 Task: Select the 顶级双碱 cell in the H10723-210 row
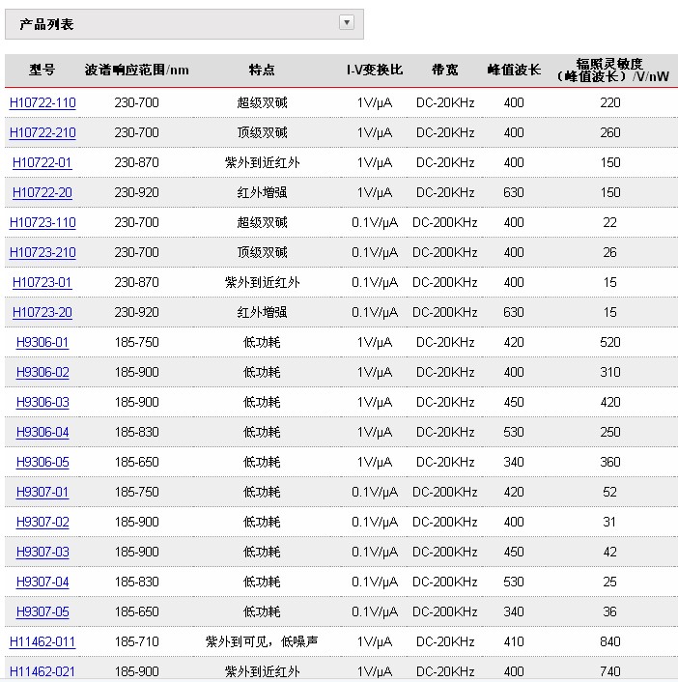262,253
